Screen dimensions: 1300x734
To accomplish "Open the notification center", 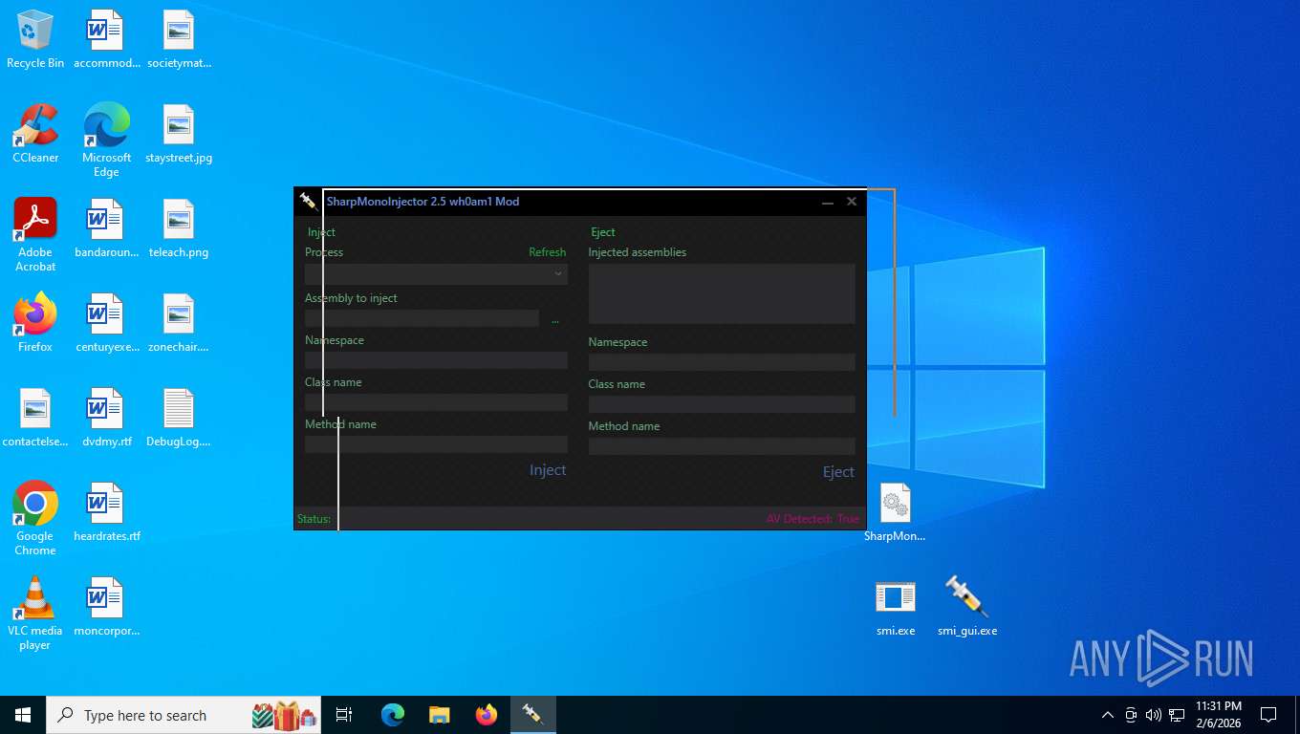I will click(1268, 715).
